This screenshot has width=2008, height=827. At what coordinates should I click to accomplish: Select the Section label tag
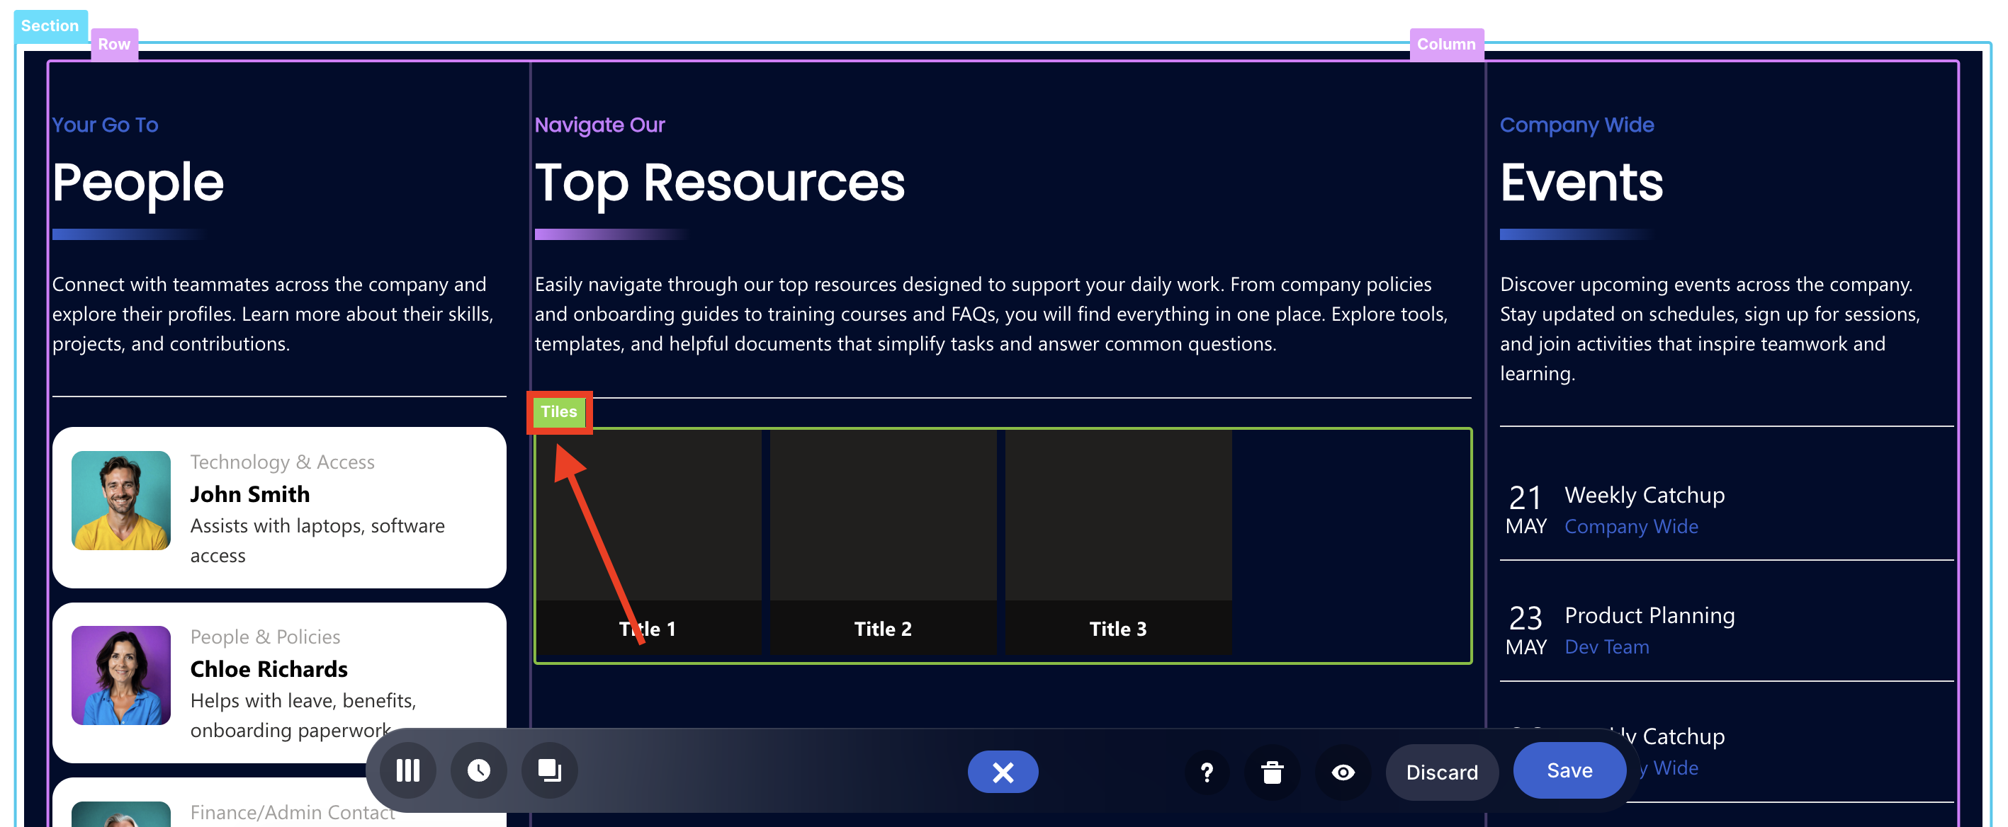(50, 25)
